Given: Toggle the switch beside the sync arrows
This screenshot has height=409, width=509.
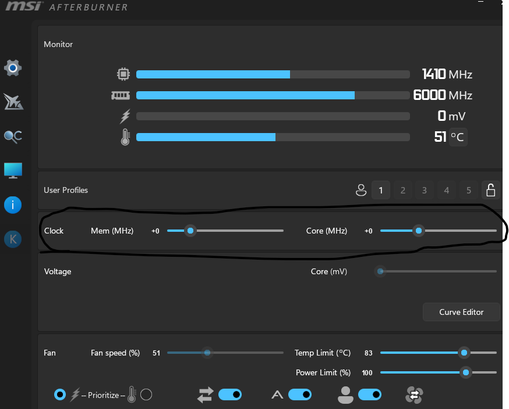Looking at the screenshot, I should [x=230, y=394].
